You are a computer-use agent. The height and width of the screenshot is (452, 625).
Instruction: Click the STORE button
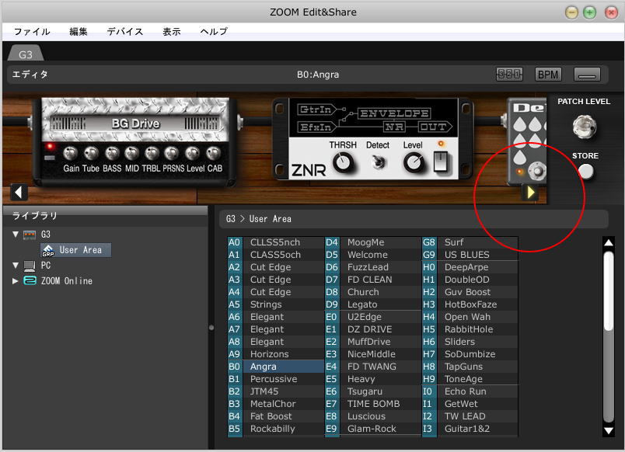click(585, 171)
